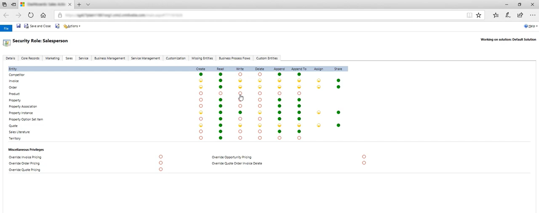
Task: Switch to the Customization tab
Action: 176,58
